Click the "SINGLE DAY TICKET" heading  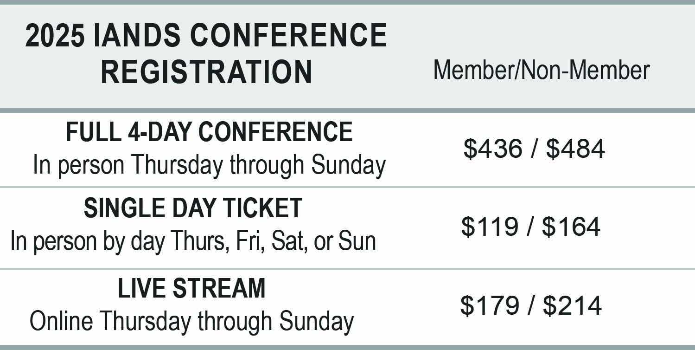[193, 207]
